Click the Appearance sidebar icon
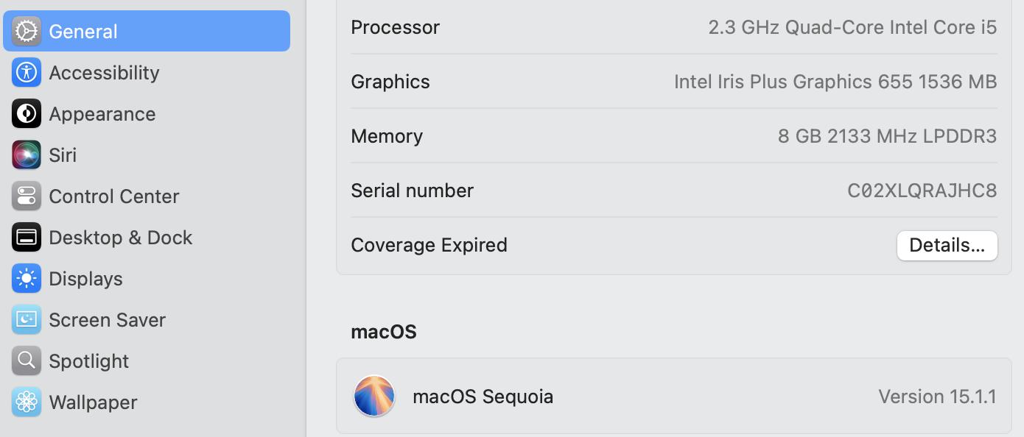 click(27, 114)
